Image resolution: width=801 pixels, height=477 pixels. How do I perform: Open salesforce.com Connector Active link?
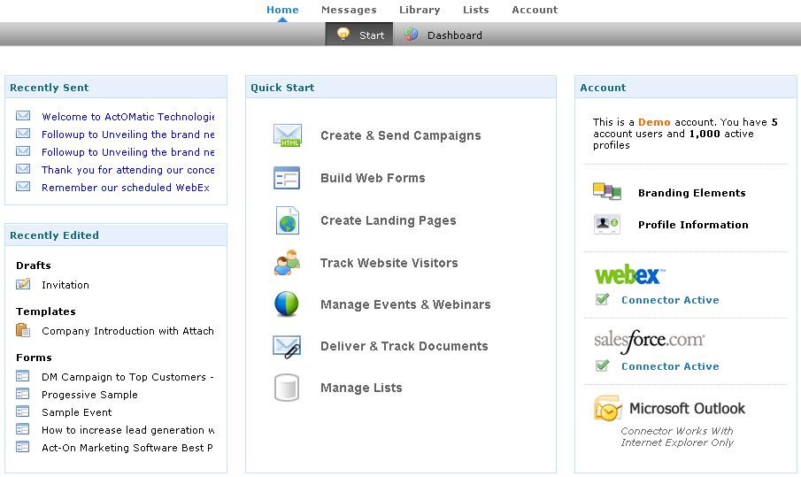click(670, 366)
